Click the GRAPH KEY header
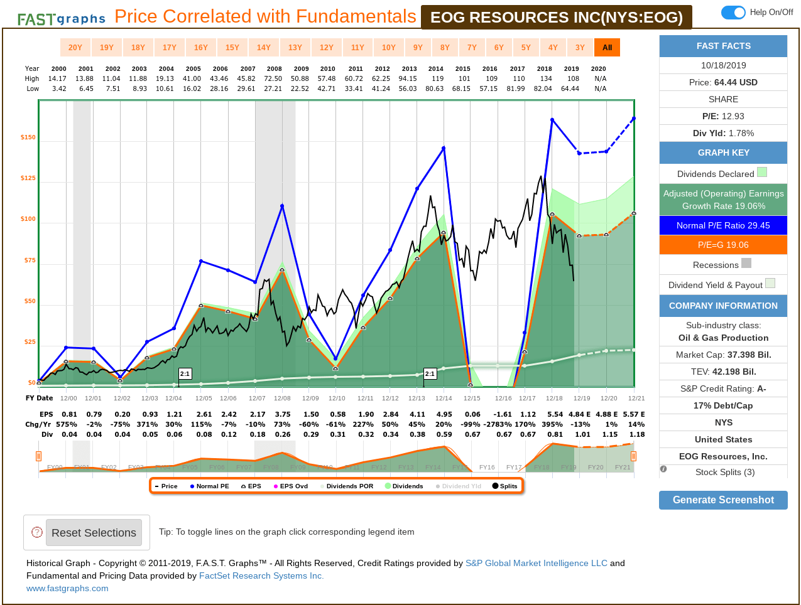Image resolution: width=801 pixels, height=605 pixels. [x=723, y=153]
